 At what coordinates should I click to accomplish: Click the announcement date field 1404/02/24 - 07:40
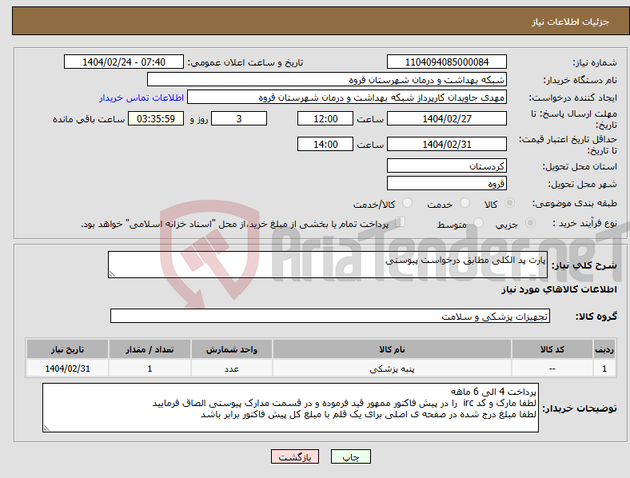tap(124, 62)
